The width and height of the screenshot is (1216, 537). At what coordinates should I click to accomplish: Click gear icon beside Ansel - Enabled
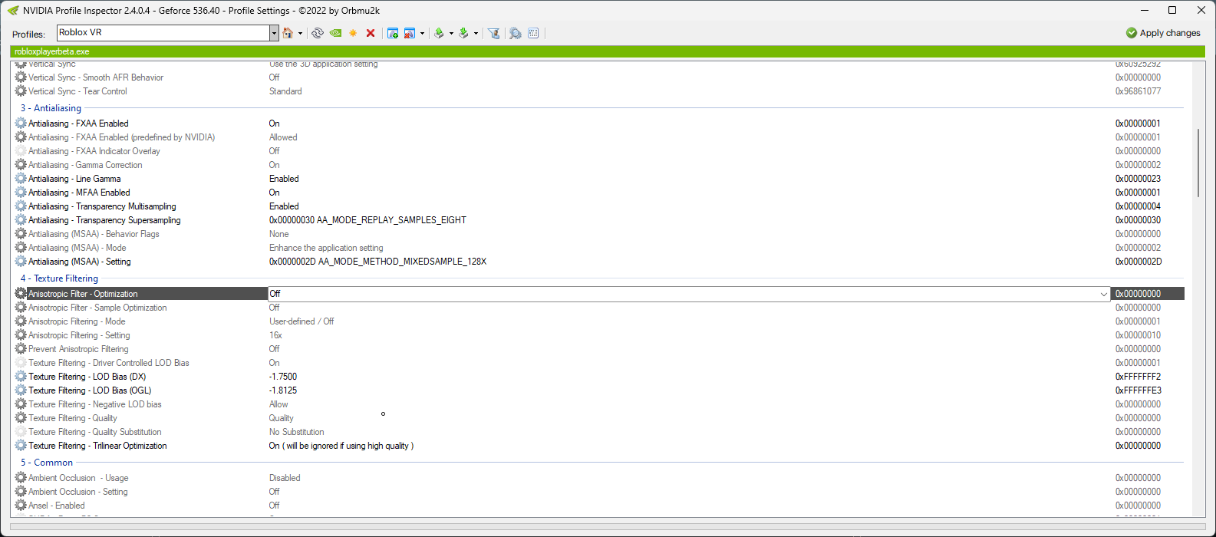(x=21, y=506)
